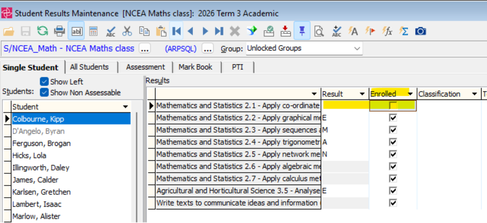The width and height of the screenshot is (487, 223).
Task: Switch to the All Students tab
Action: pos(89,67)
